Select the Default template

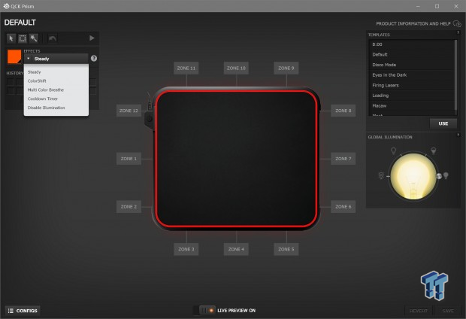pos(412,54)
